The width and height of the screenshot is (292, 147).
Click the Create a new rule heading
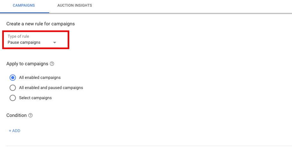(41, 24)
